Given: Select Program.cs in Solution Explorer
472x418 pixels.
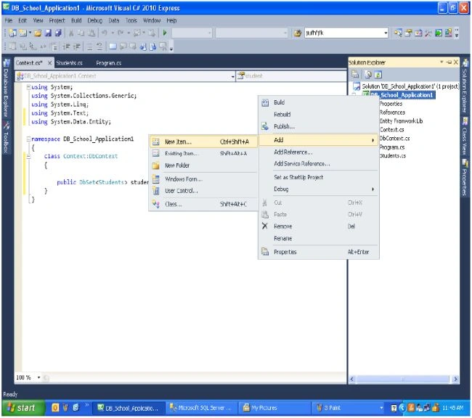Looking at the screenshot, I should coord(392,147).
